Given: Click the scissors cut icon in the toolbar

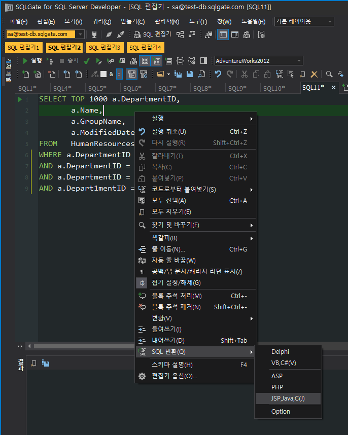Looking at the screenshot, I should point(244,74).
